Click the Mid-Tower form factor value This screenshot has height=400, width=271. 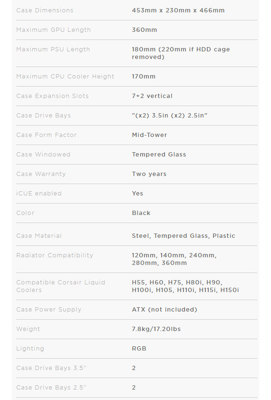(149, 135)
